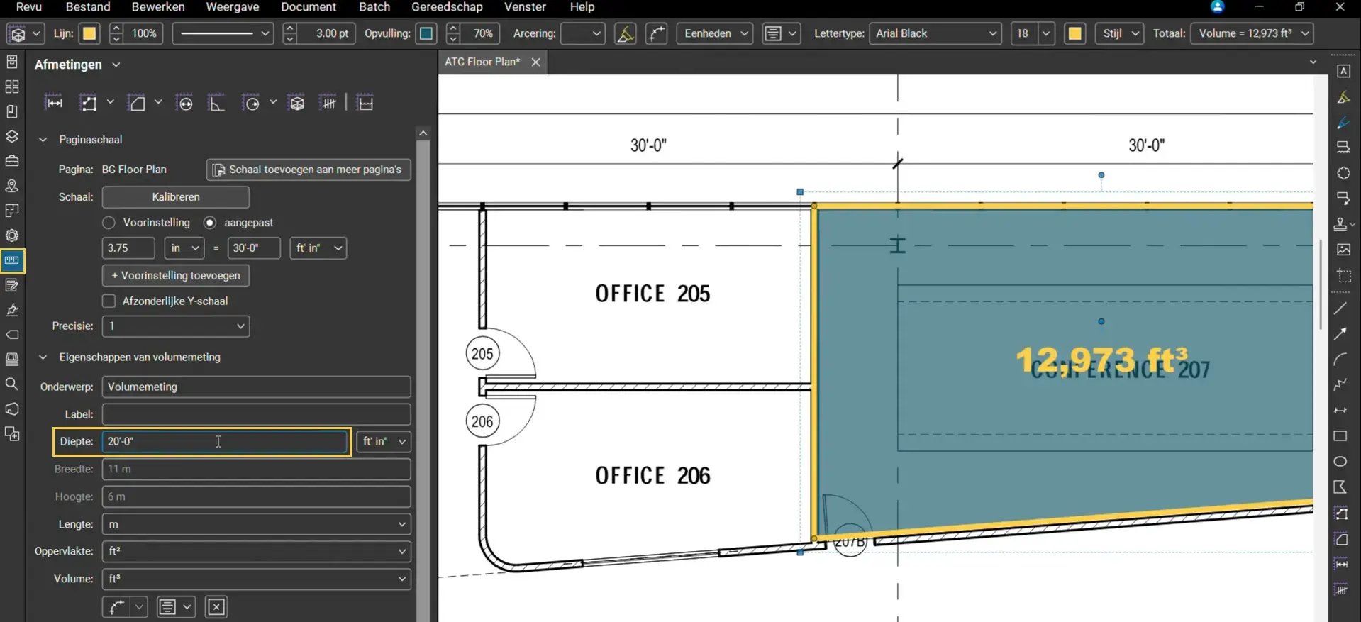Open the Bookmarks panel in left sidebar
The image size is (1361, 622).
[x=12, y=111]
